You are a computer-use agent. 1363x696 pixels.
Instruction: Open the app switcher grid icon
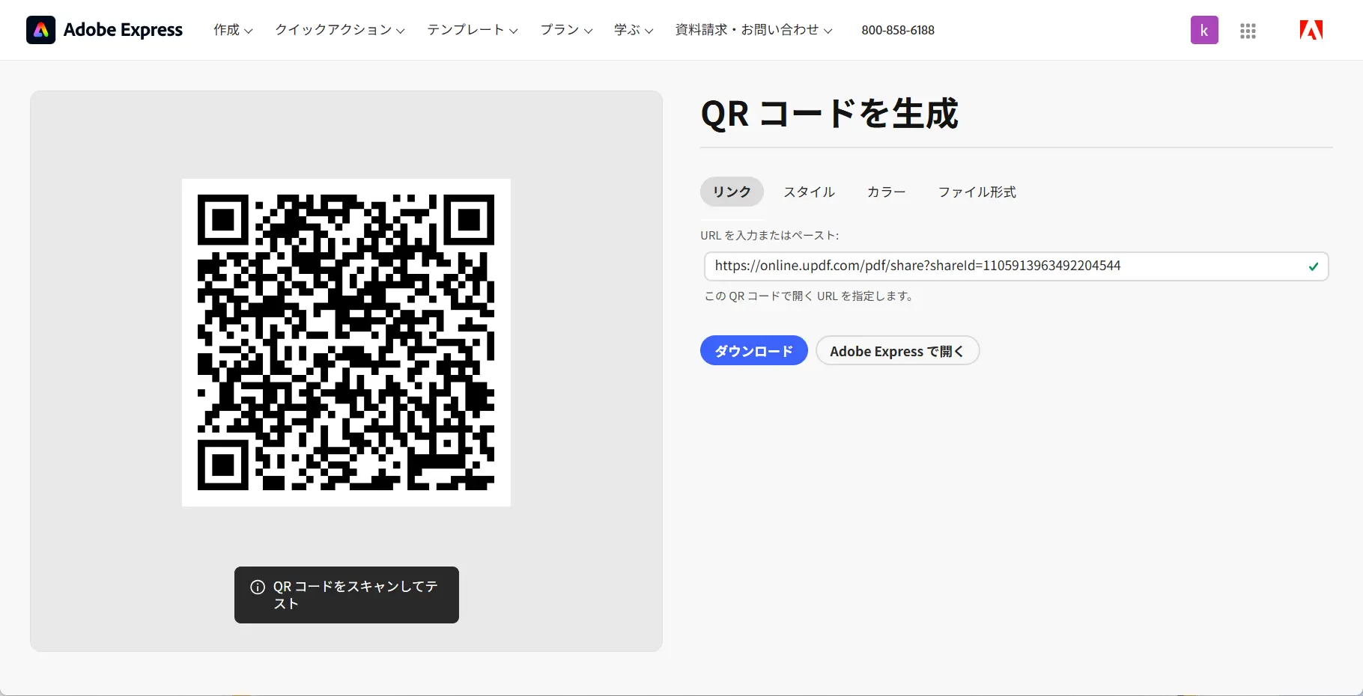1248,31
